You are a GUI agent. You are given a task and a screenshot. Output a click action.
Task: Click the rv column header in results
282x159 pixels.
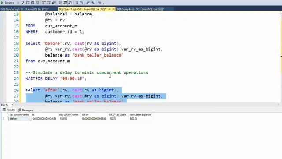coord(45,115)
